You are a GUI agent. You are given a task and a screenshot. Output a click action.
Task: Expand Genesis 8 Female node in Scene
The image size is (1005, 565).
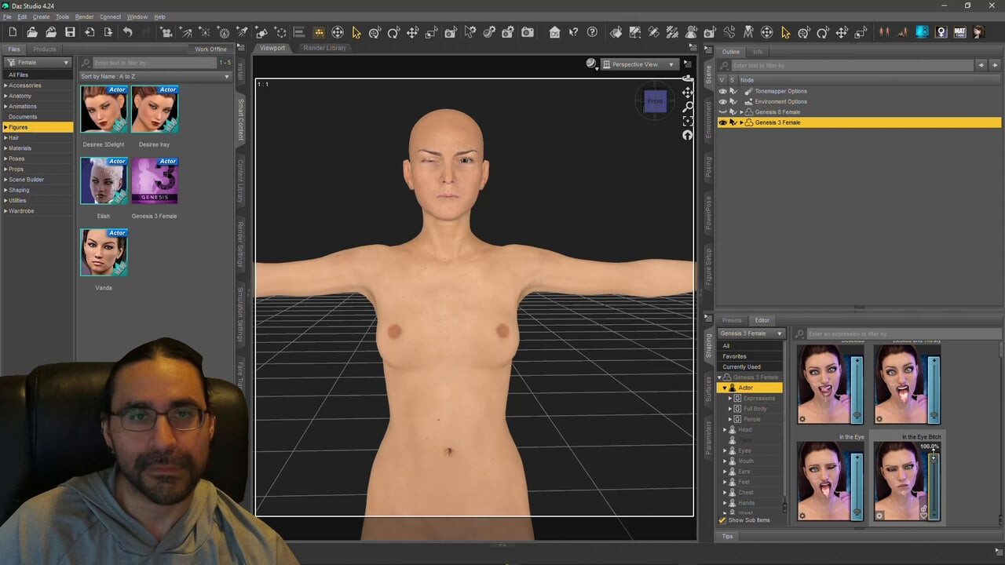(x=741, y=112)
